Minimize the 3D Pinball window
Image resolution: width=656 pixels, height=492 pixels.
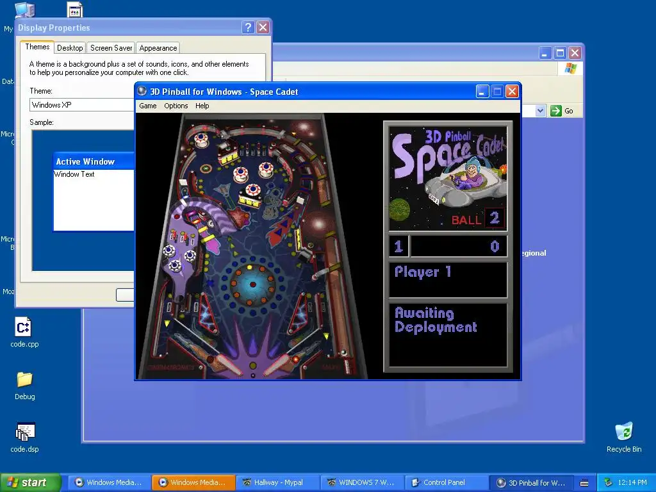[482, 91]
